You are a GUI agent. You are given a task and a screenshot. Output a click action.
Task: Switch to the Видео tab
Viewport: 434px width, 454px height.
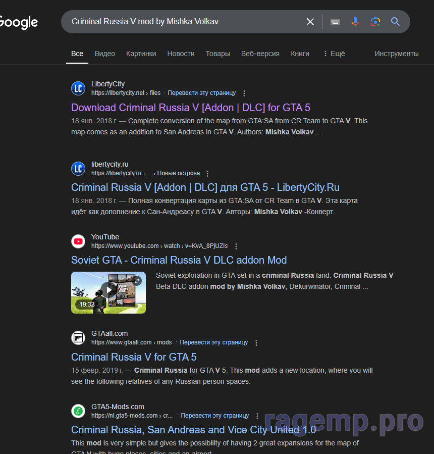[x=105, y=54]
